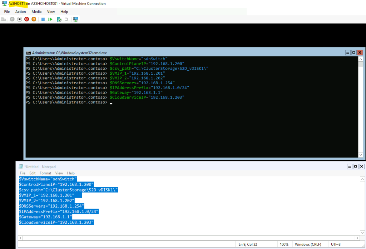
Task: Close the Notepad window
Action: click(362, 166)
